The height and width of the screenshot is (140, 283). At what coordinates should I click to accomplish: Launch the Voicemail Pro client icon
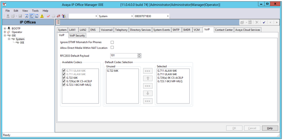click(64, 16)
